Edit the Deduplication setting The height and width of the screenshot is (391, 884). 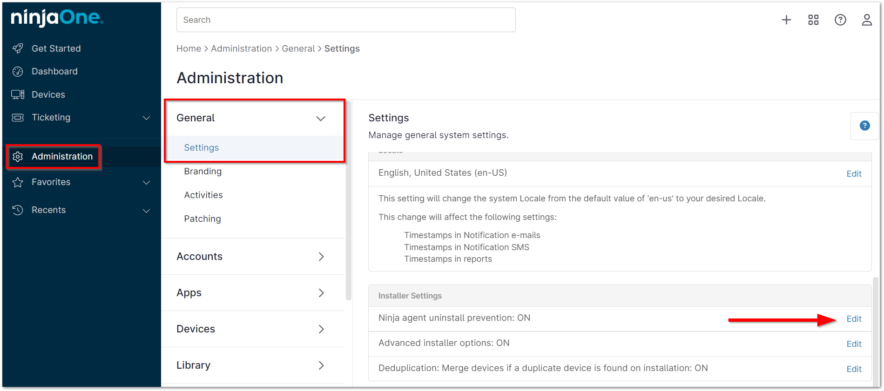click(x=854, y=369)
